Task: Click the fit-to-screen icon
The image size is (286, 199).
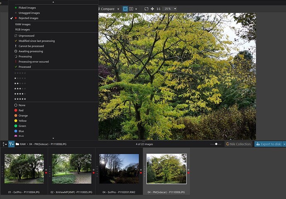Action: coord(146,9)
